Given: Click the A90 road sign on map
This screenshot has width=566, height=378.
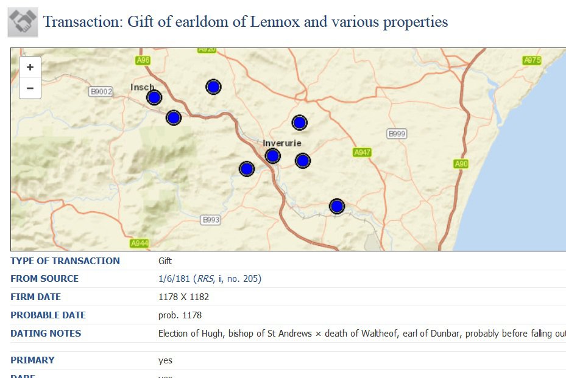Looking at the screenshot, I should click(461, 164).
